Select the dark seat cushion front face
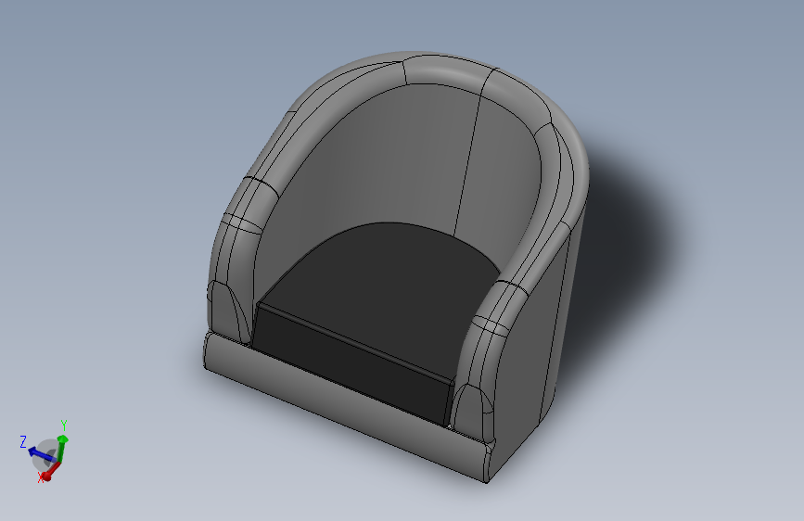The image size is (804, 521). tap(349, 363)
